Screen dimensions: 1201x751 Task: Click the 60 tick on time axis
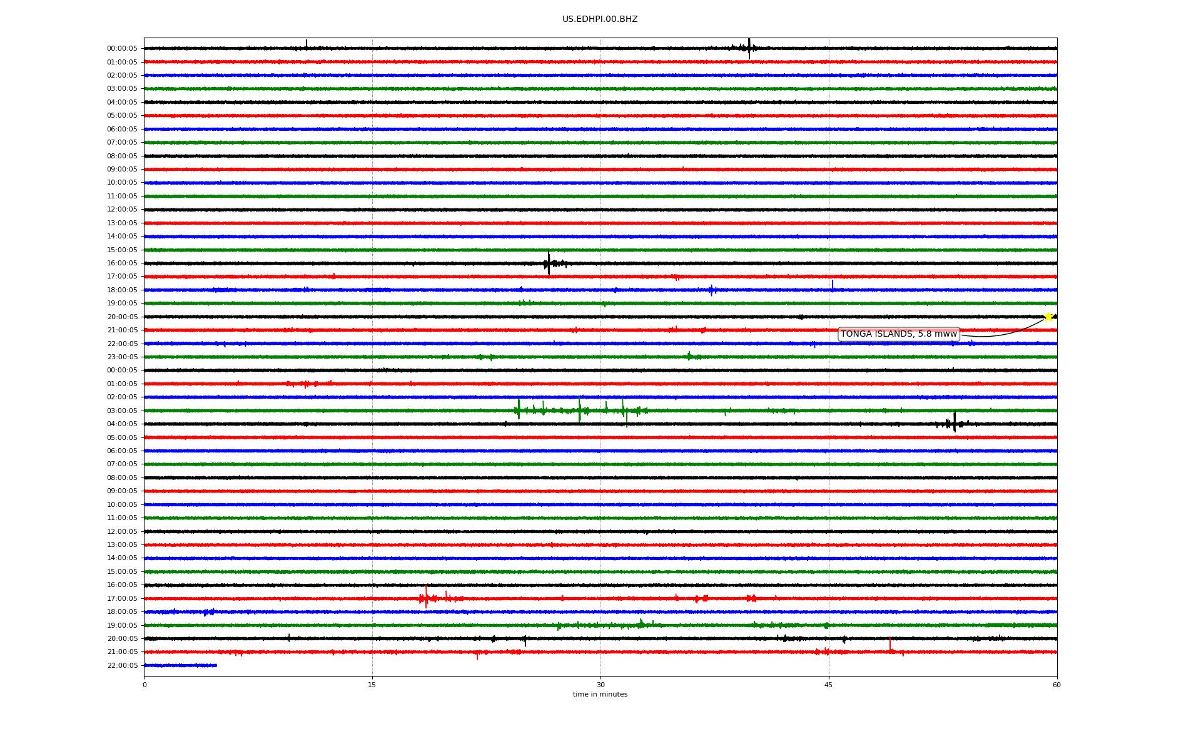tap(1057, 685)
